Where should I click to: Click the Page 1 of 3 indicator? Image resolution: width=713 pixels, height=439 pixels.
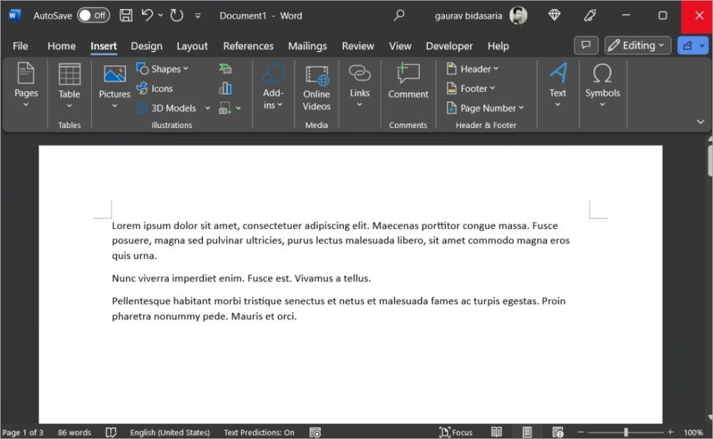click(x=22, y=433)
